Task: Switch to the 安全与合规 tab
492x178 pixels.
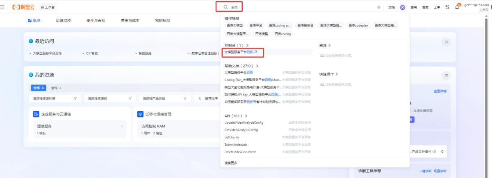Action: [x=96, y=20]
